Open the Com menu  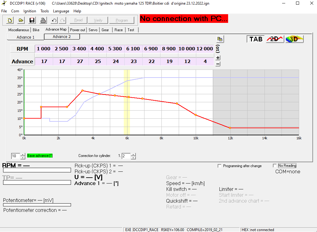coord(15,11)
